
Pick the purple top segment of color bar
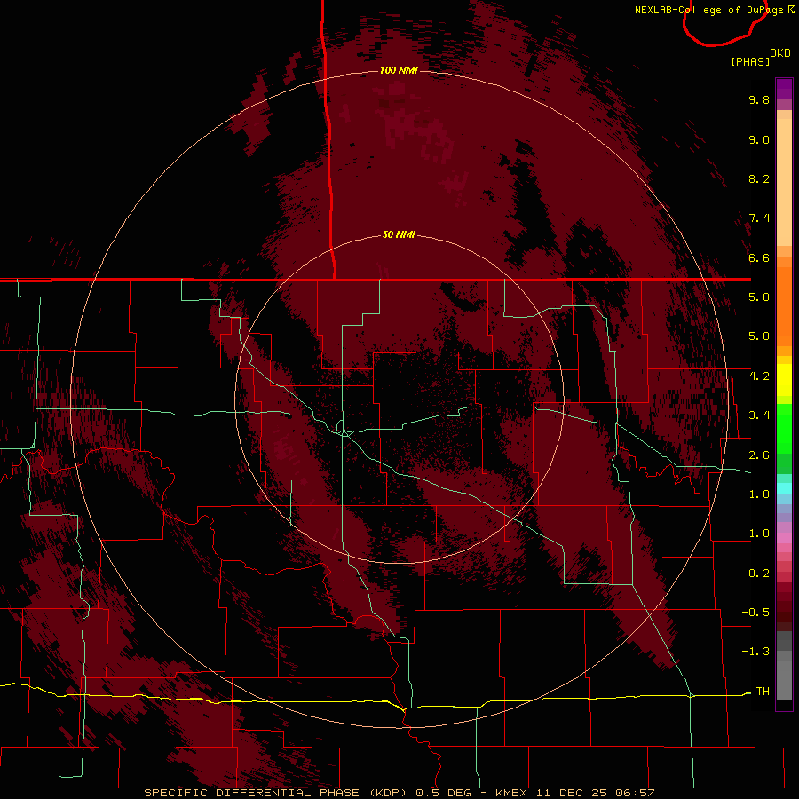tap(784, 89)
